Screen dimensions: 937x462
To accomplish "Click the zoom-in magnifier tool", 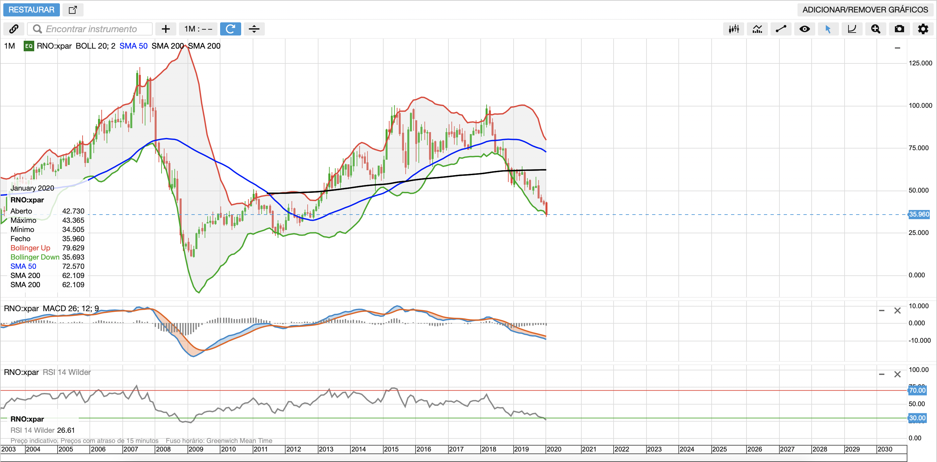I will coord(875,29).
